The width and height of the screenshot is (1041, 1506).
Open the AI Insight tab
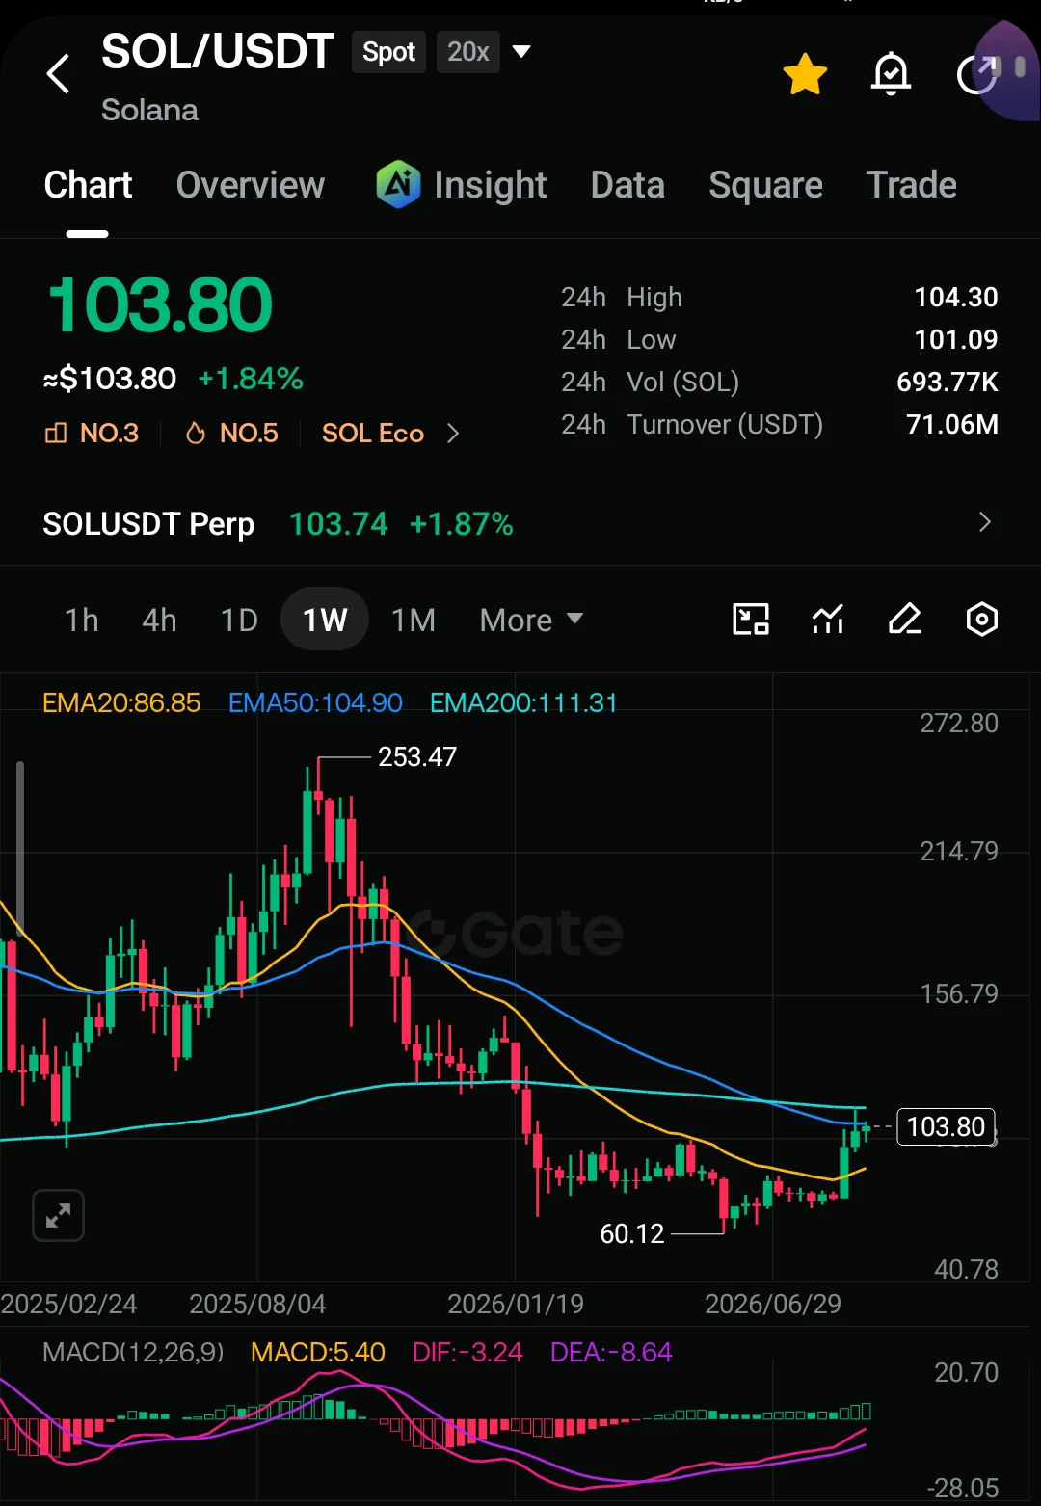pos(462,185)
